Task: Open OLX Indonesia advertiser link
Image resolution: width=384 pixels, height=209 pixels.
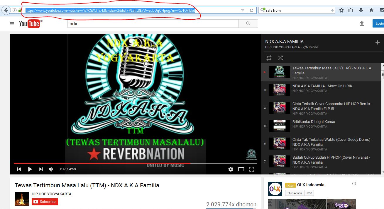Action: click(311, 185)
